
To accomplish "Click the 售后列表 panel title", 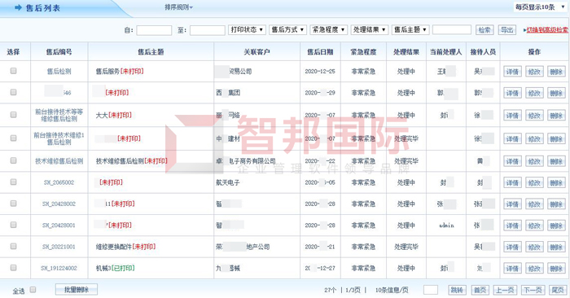I will pos(43,8).
